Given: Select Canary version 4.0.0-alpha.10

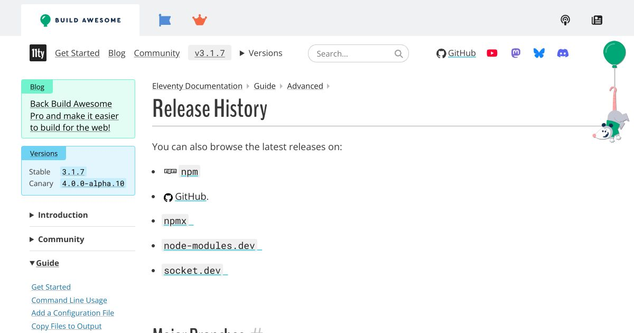Looking at the screenshot, I should click(x=93, y=183).
